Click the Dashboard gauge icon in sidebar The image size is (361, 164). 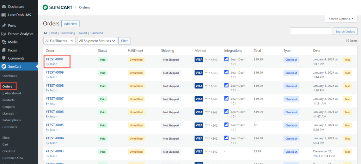(4, 7)
